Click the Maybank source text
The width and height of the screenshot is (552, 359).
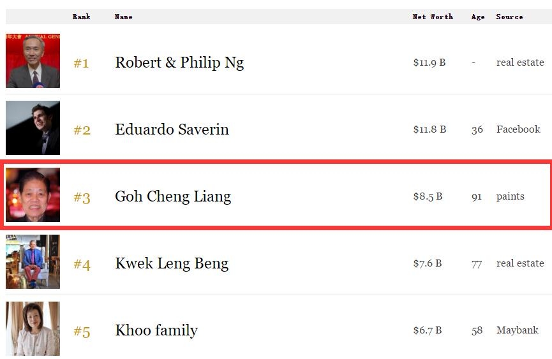[517, 330]
